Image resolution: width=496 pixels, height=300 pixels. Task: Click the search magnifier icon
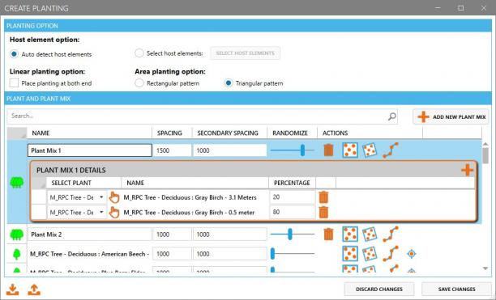pos(392,116)
